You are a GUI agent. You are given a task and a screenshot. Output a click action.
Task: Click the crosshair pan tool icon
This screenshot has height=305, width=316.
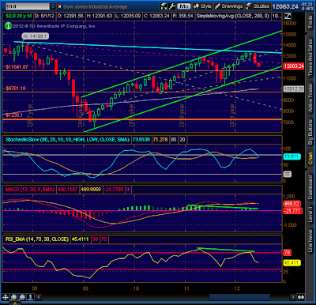click(x=6, y=297)
